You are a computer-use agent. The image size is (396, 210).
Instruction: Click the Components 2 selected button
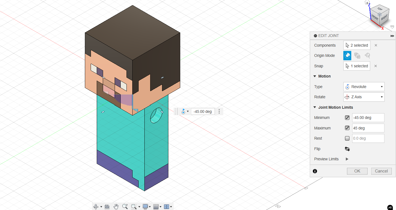[357, 45]
